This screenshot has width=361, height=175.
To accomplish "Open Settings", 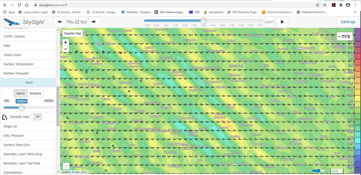I will pos(348,22).
